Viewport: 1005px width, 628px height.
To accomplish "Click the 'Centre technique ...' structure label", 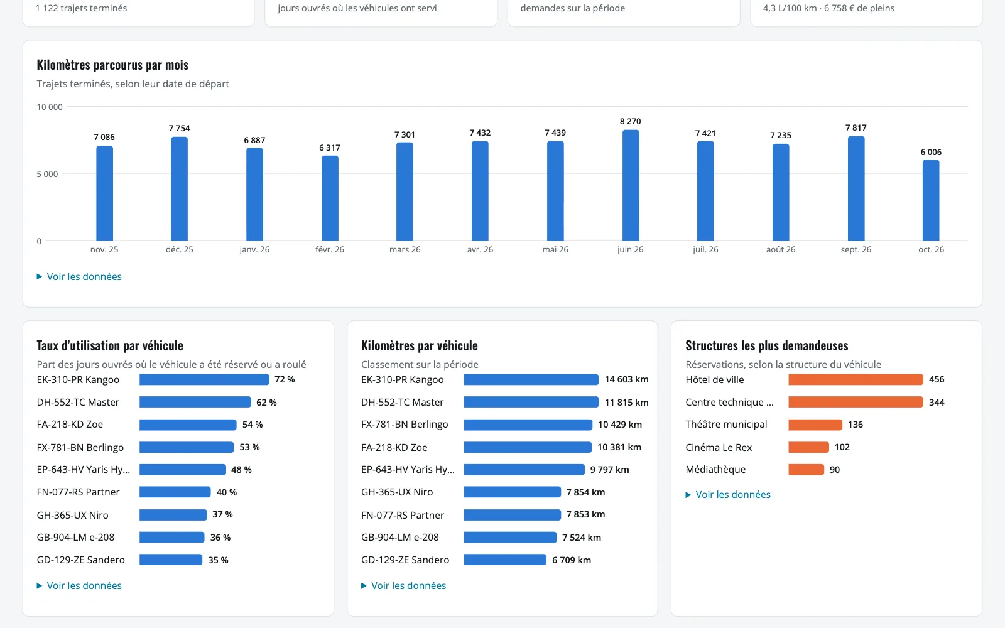I will click(x=730, y=402).
